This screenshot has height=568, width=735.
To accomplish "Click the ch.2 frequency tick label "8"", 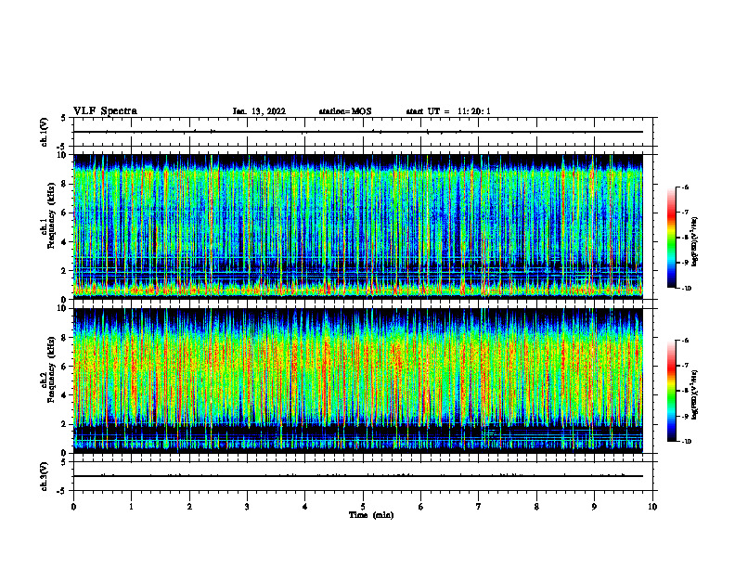I will tap(65, 338).
